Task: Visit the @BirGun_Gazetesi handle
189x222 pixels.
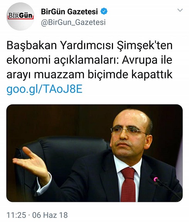Action: click(73, 22)
